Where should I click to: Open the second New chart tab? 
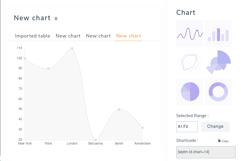(98, 36)
